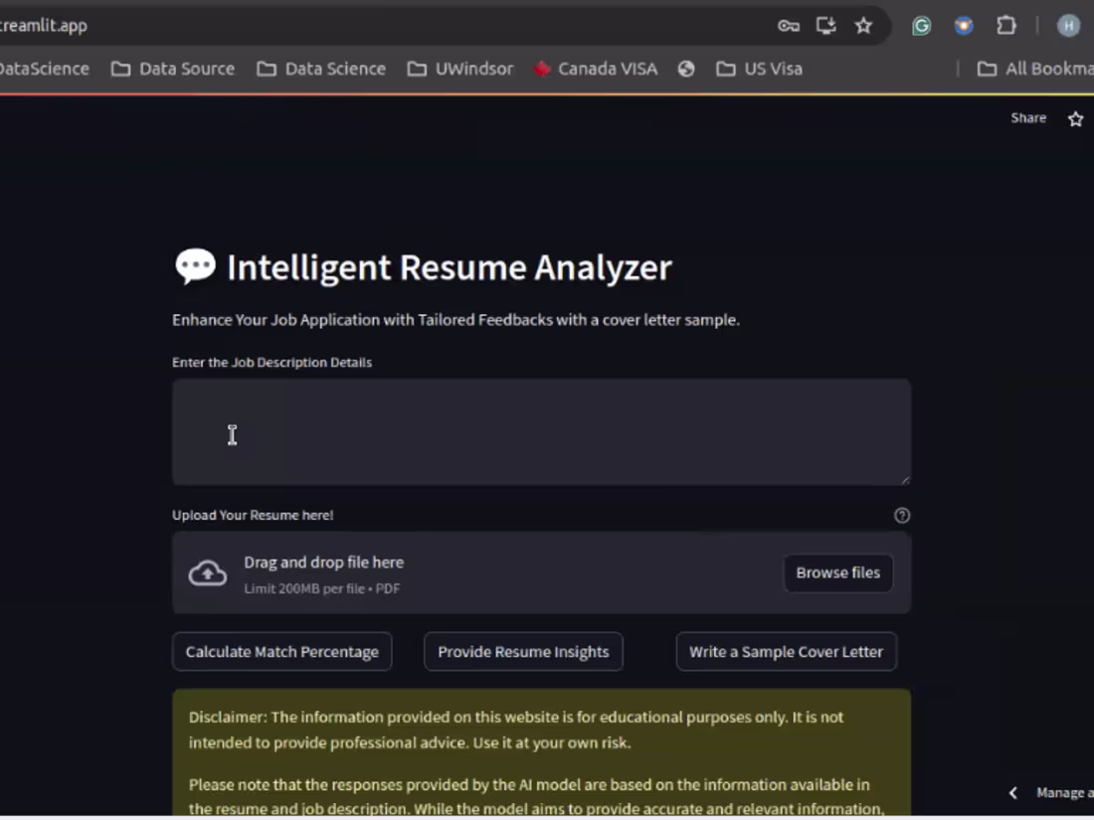Open the globe bookmark on the bookmarks bar
This screenshot has height=820, width=1094.
[x=686, y=69]
